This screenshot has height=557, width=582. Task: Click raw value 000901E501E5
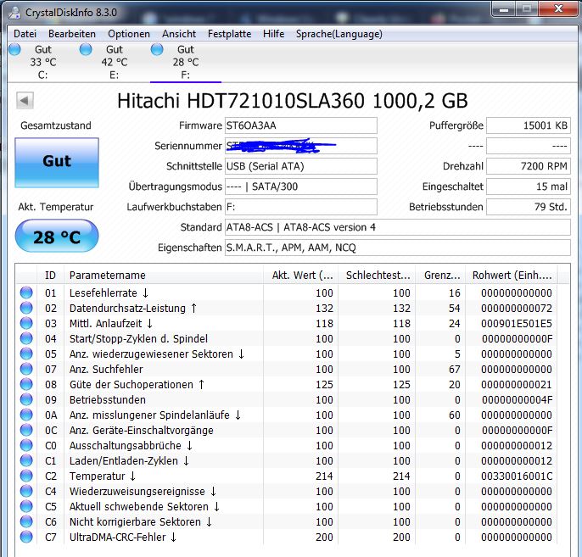tap(517, 323)
